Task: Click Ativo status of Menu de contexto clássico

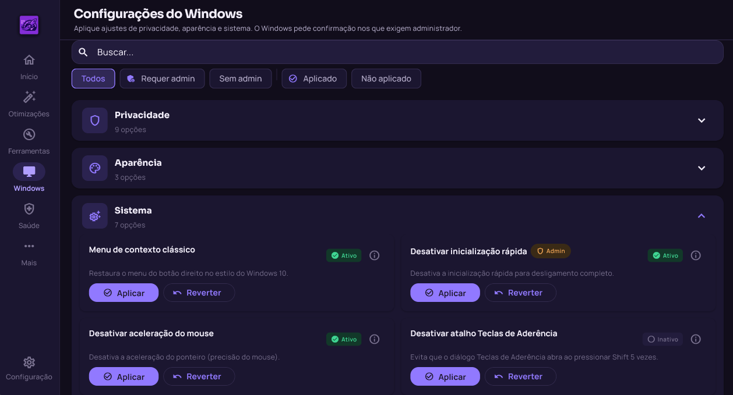Action: pos(344,255)
